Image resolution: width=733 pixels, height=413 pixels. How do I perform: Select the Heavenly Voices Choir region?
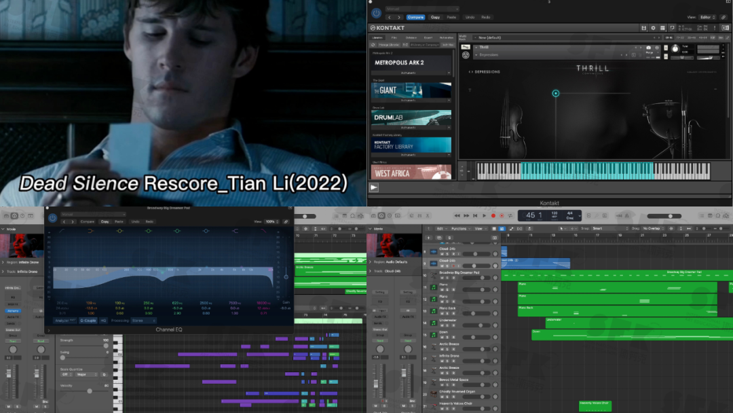pos(595,406)
